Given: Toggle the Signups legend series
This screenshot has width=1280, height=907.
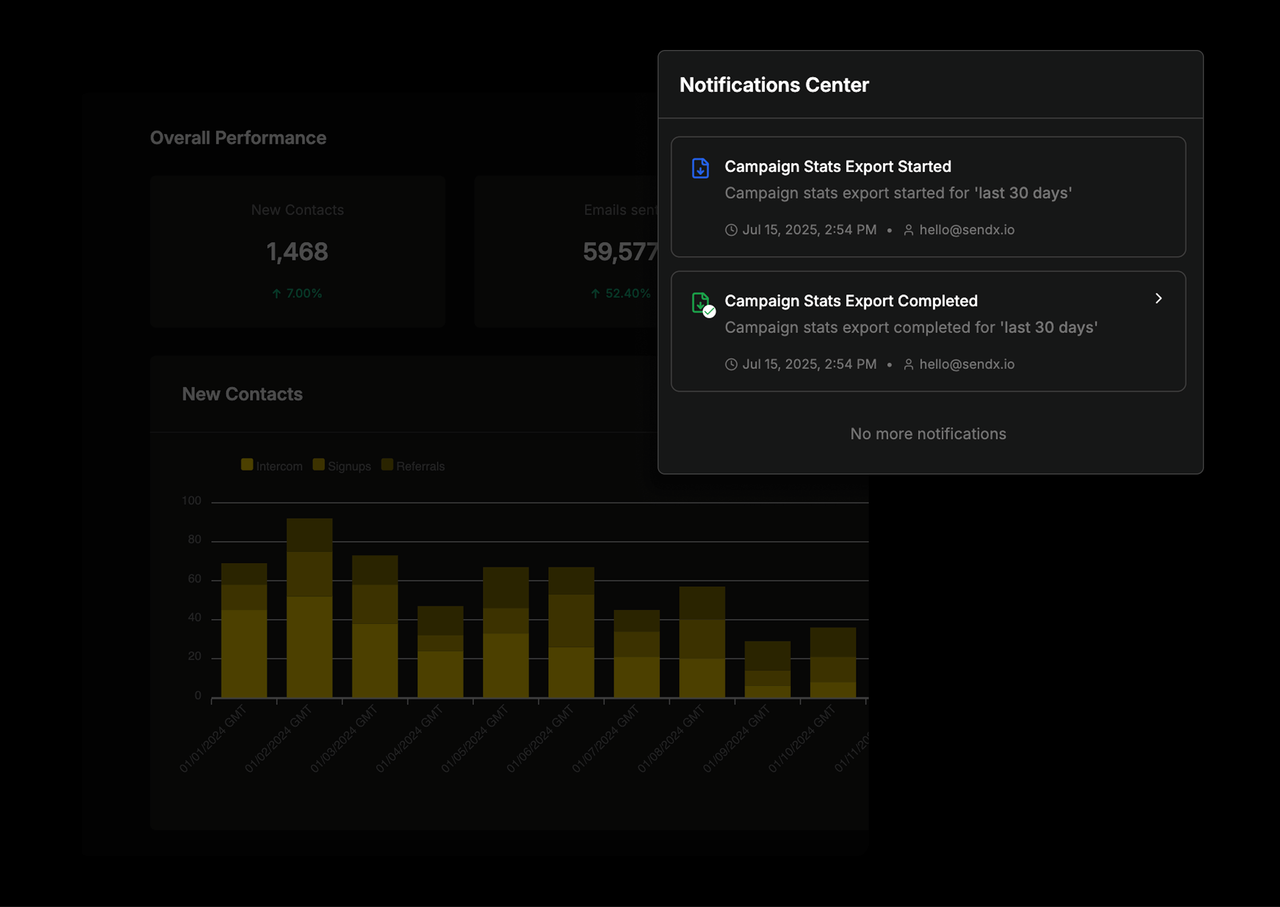Looking at the screenshot, I should pyautogui.click(x=342, y=466).
